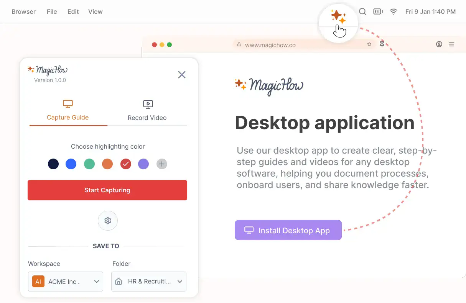Click the Wi-Fi status icon

394,11
